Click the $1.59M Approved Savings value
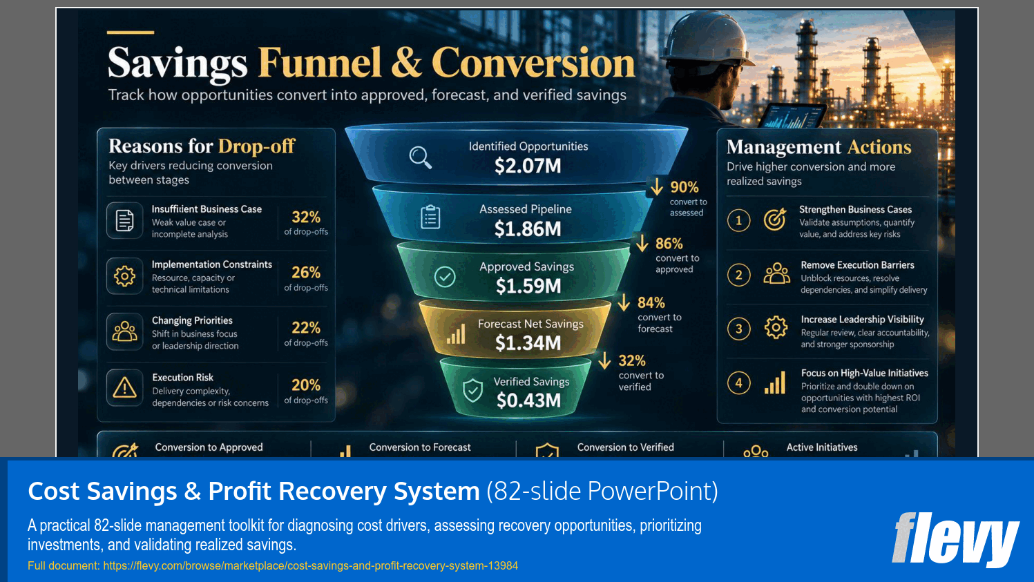 [x=528, y=286]
